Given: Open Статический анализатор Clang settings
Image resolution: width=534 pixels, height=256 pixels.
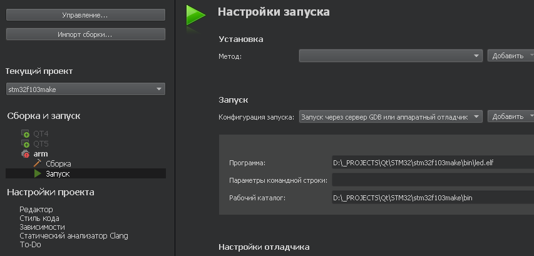Looking at the screenshot, I should 73,236.
